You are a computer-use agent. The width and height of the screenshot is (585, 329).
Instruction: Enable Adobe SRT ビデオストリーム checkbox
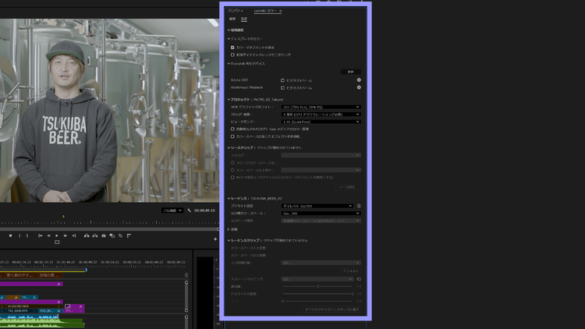283,80
